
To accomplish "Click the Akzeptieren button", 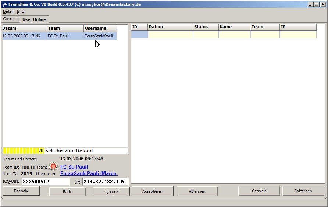I will [x=153, y=191].
